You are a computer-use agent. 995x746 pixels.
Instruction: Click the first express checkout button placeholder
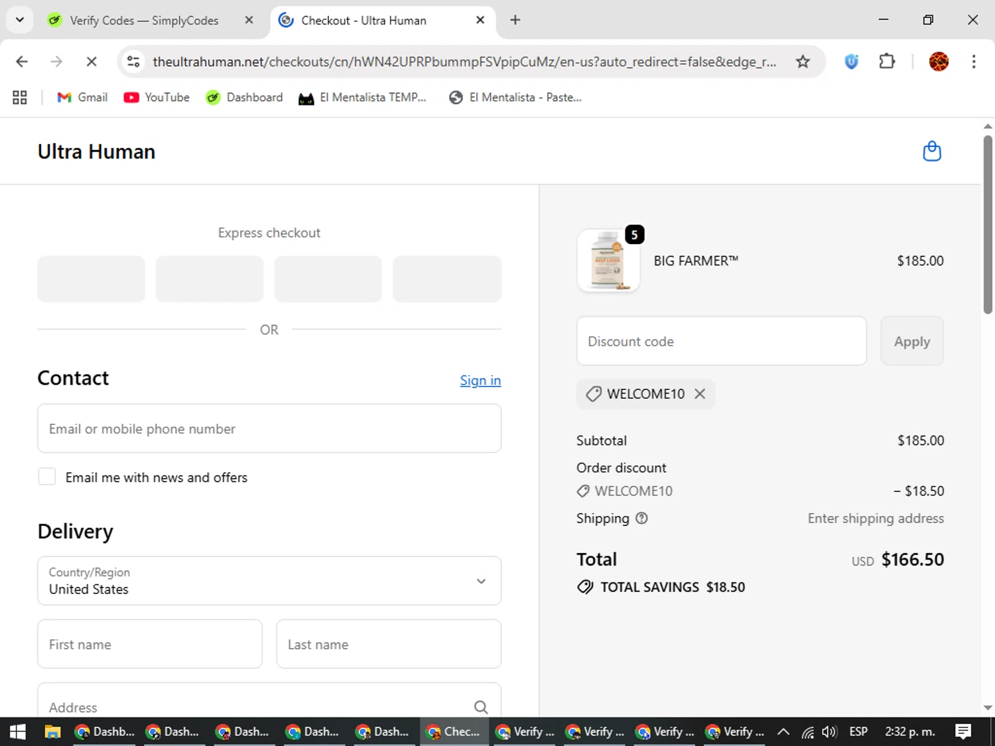[92, 279]
